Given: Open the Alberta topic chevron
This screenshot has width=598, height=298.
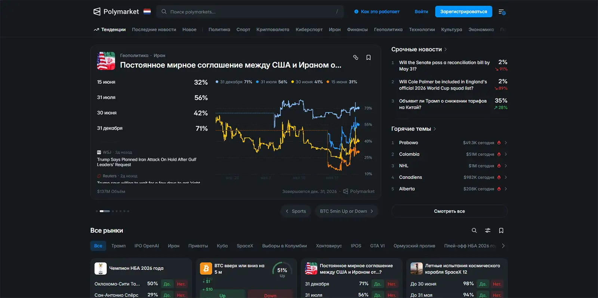Looking at the screenshot, I should 506,189.
